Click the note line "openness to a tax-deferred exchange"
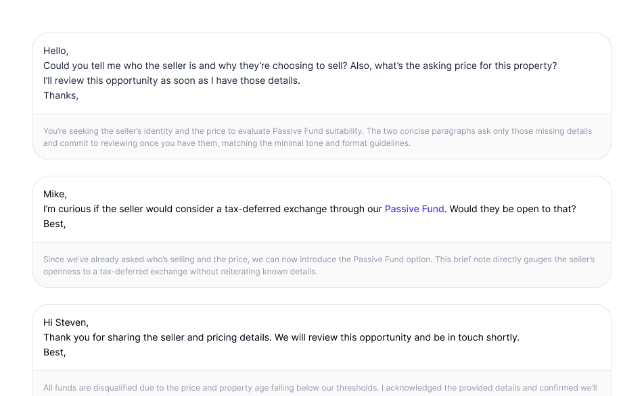Screen dimensions: 644x396 180,272
